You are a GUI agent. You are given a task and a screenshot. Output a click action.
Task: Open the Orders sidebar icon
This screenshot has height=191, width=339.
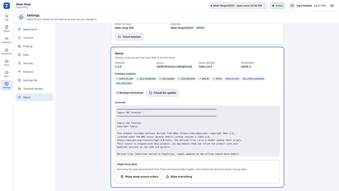6,29
